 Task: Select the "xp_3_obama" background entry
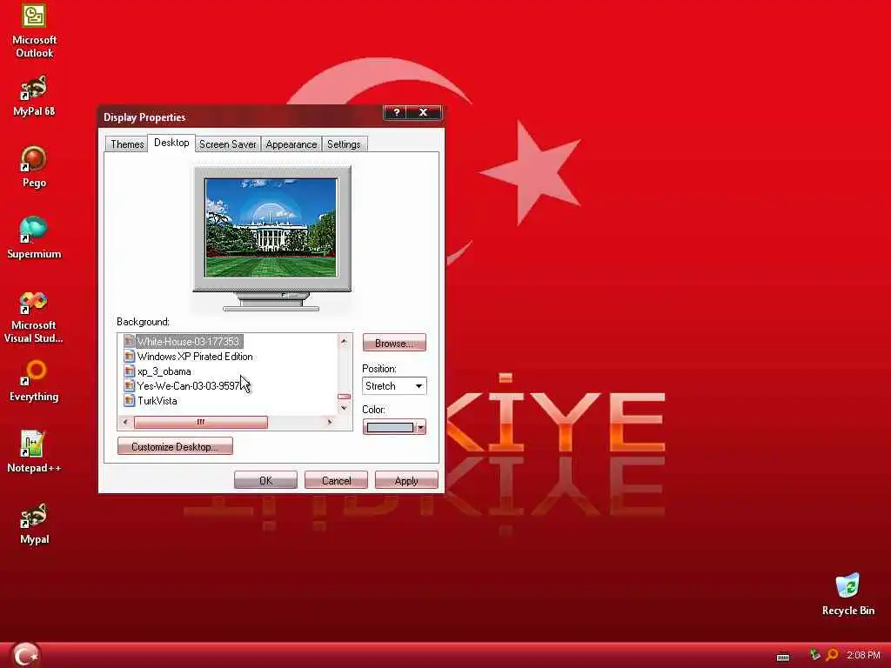pyautogui.click(x=164, y=371)
